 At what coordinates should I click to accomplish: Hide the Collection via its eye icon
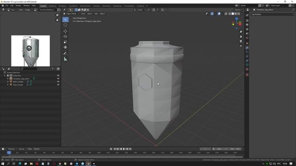(58, 76)
